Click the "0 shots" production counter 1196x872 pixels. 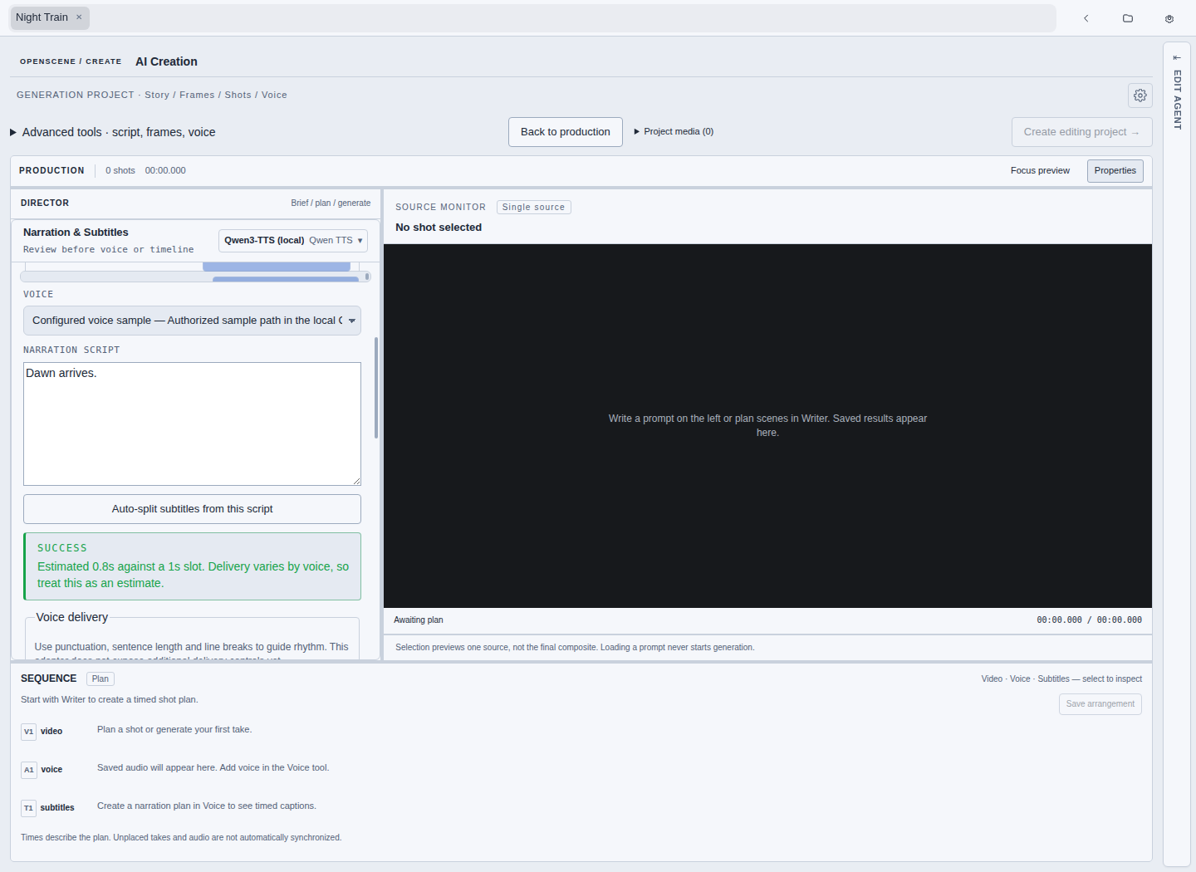[120, 170]
